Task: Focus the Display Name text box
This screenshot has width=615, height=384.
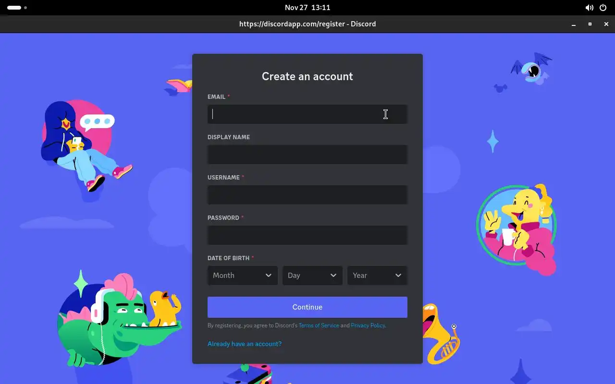Action: (x=307, y=155)
